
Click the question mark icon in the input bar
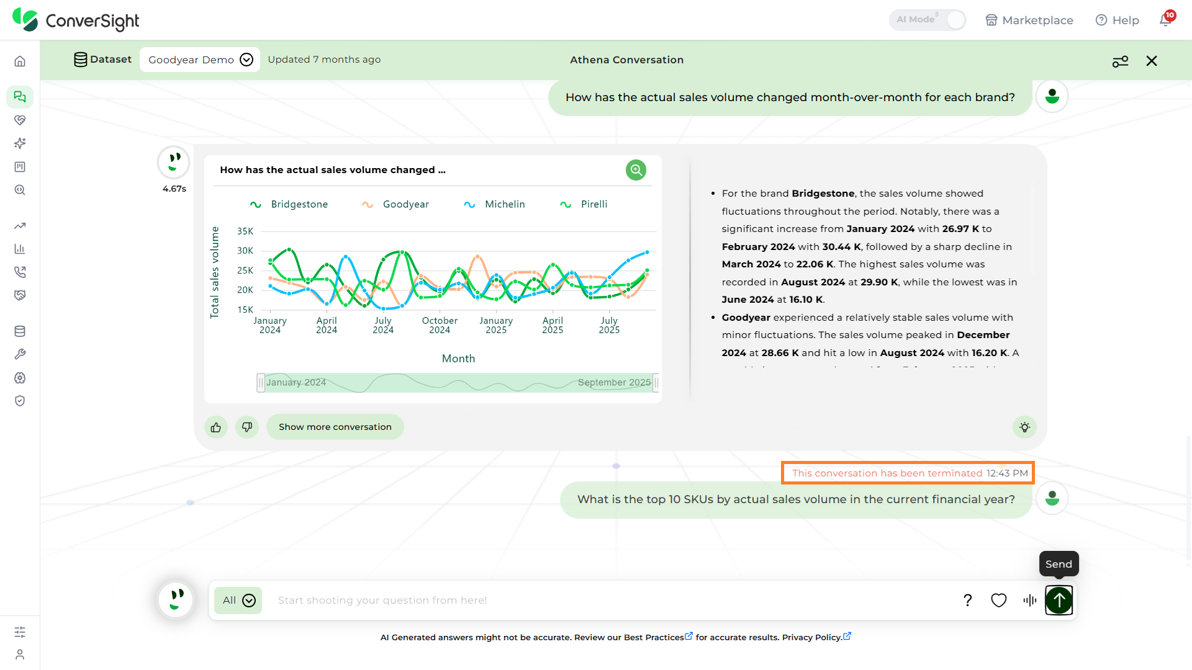click(x=967, y=600)
